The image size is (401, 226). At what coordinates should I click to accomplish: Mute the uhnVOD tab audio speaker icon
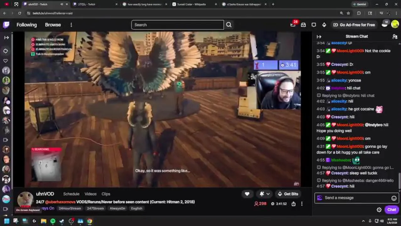click(61, 4)
